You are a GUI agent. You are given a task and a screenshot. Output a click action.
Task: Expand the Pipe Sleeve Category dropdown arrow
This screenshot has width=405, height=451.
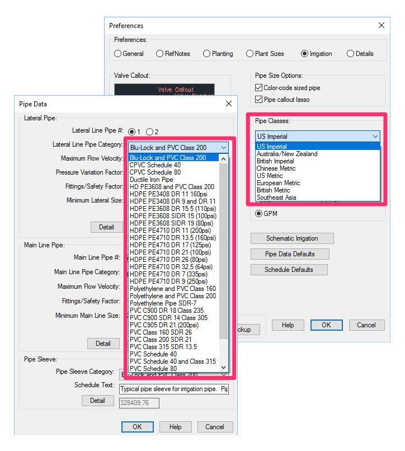[x=223, y=374]
